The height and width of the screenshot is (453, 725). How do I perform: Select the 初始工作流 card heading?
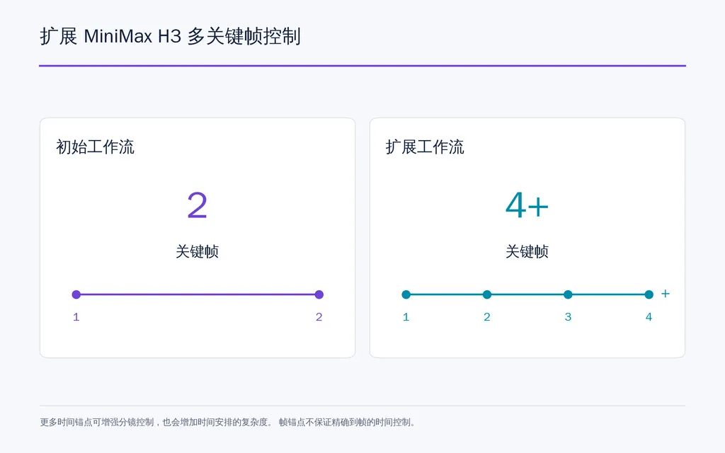pyautogui.click(x=96, y=147)
